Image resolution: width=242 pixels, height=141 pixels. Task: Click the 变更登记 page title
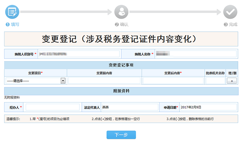[x=119, y=39]
